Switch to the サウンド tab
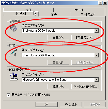Screen dimensions: 108x109 tap(79, 10)
